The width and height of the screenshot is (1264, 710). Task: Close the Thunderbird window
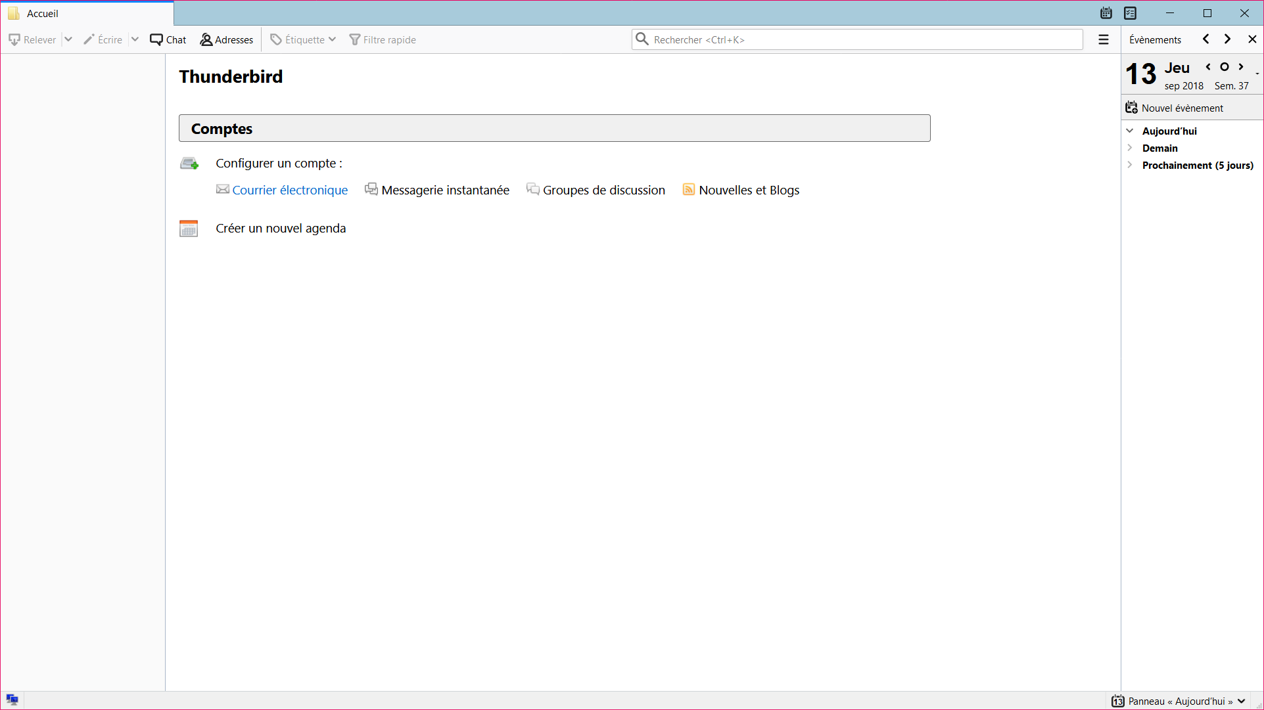[x=1244, y=13]
